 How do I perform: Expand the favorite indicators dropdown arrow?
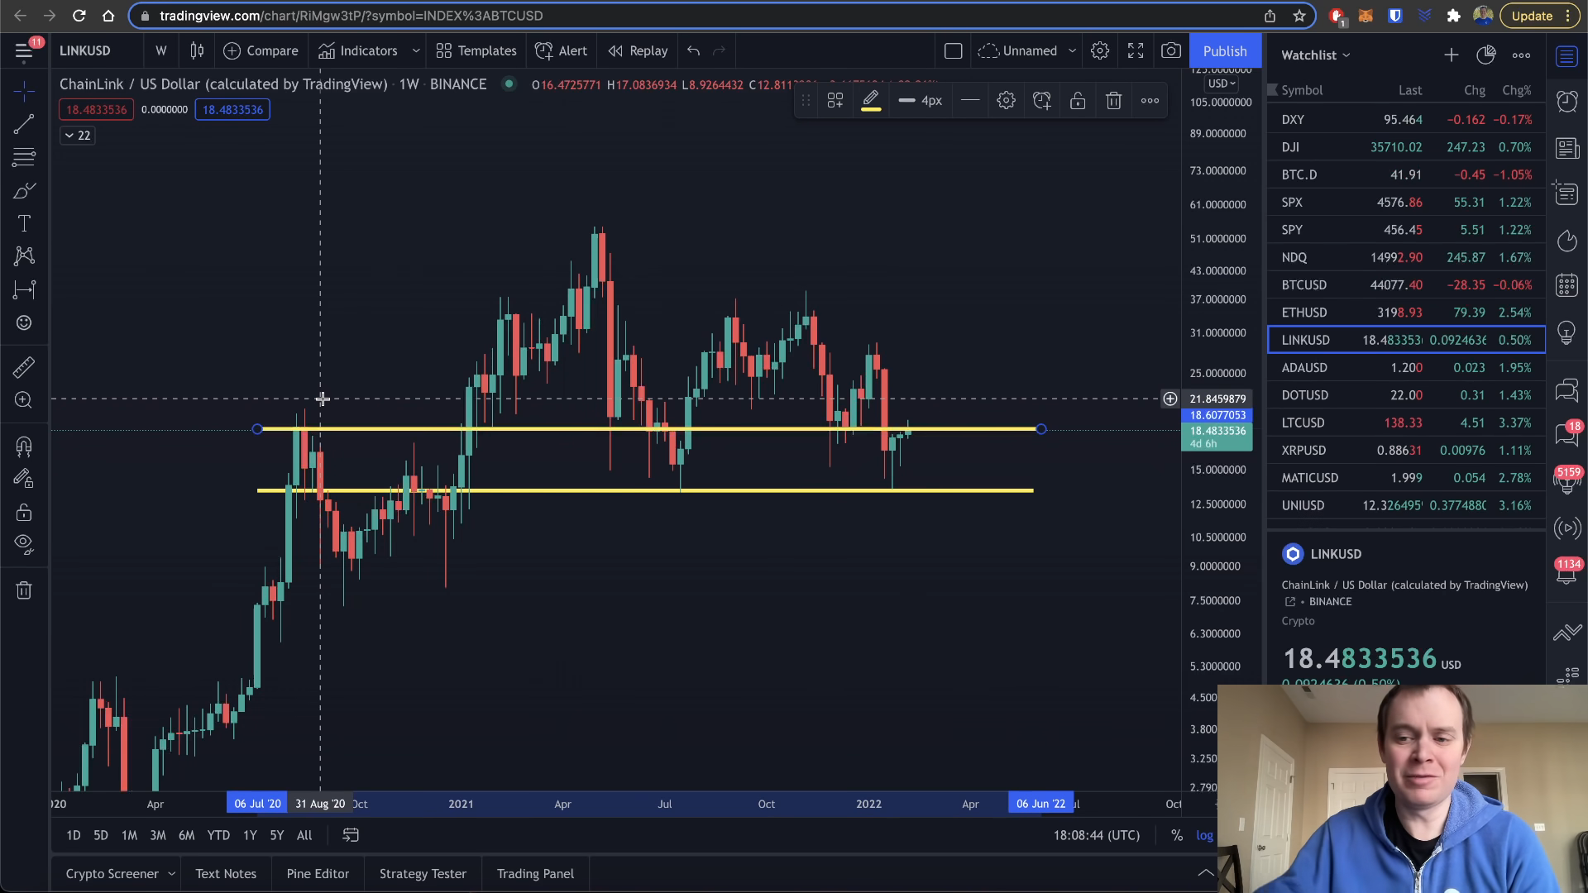pos(416,50)
